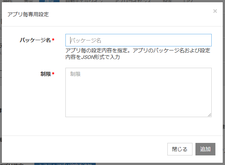Click the システムアプリ設定を追加 button behind dialog

[x=65, y=164]
